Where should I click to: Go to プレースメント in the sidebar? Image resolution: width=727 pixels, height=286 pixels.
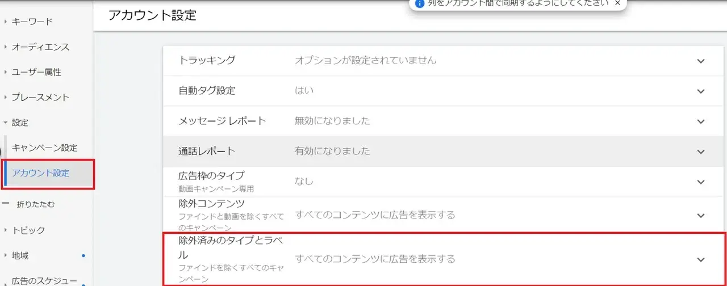pos(40,97)
